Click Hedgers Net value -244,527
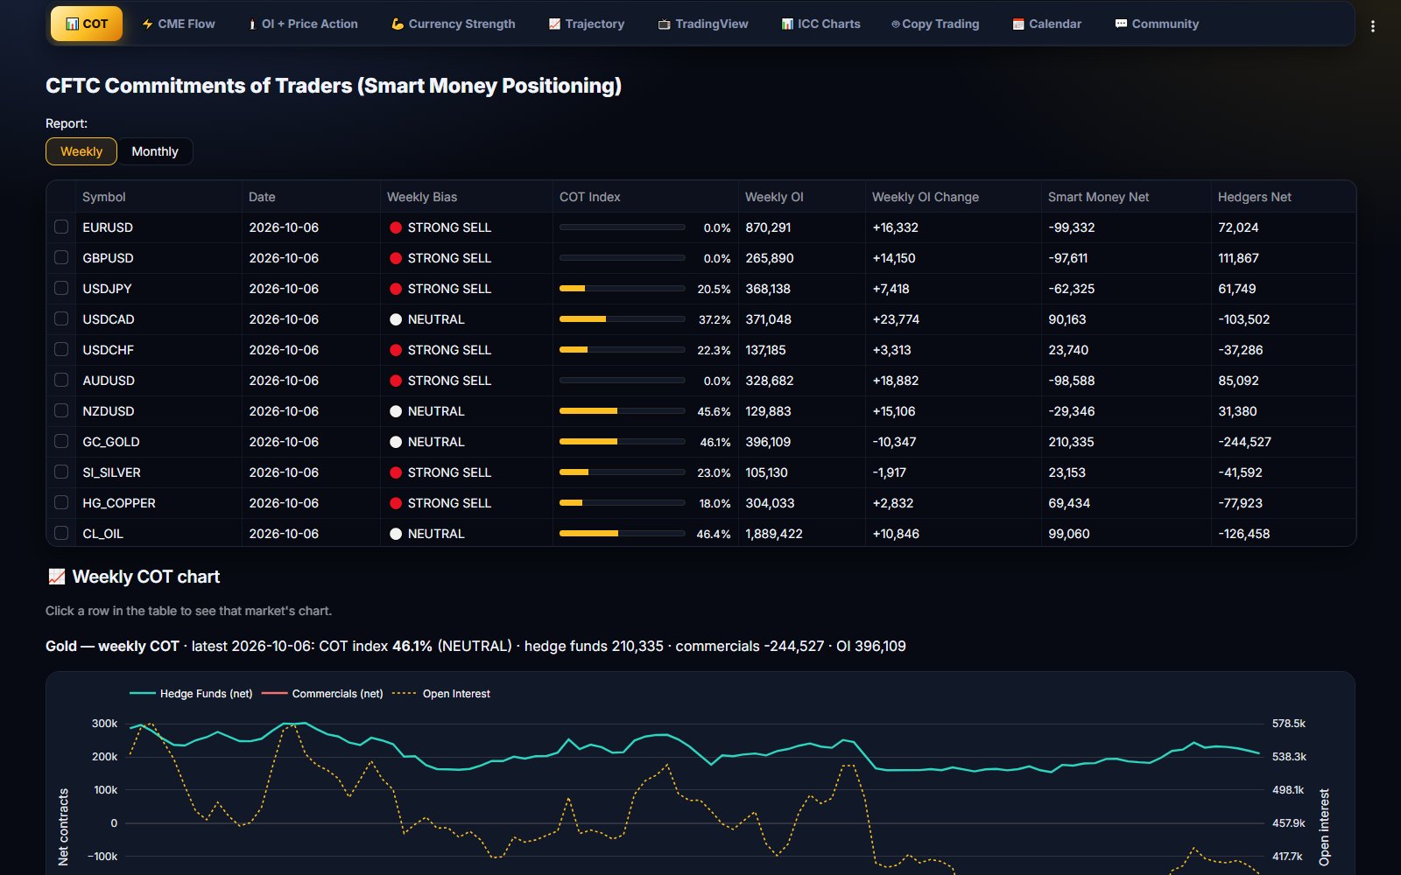The height and width of the screenshot is (875, 1401). (x=1244, y=442)
